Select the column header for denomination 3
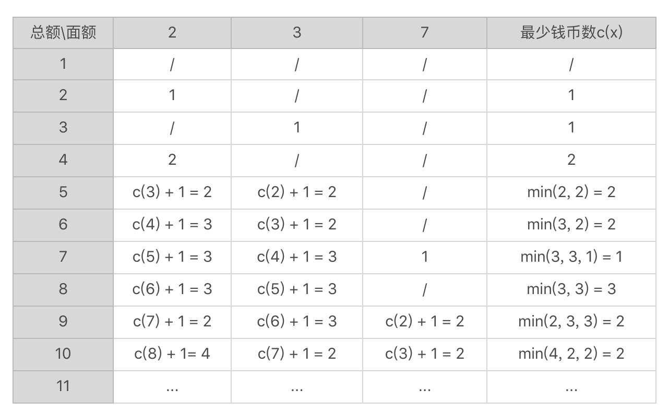Screen dimensions: 669x414 tap(296, 33)
